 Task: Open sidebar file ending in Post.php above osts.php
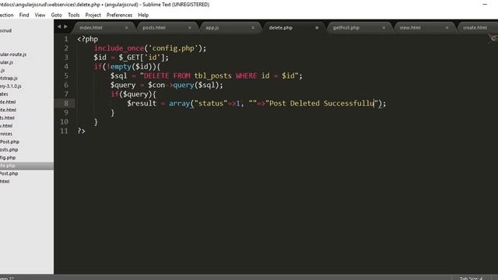point(9,142)
